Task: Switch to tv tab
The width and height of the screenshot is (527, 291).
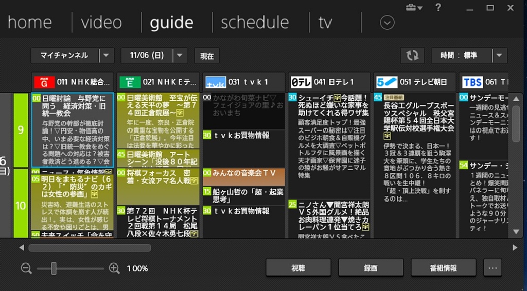Action: (x=325, y=23)
